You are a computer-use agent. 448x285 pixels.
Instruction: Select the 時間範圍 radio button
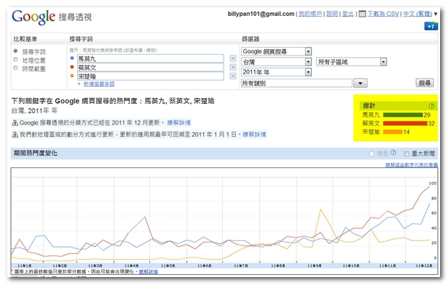tap(16, 68)
